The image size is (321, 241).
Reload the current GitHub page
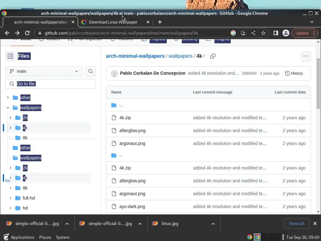click(27, 33)
